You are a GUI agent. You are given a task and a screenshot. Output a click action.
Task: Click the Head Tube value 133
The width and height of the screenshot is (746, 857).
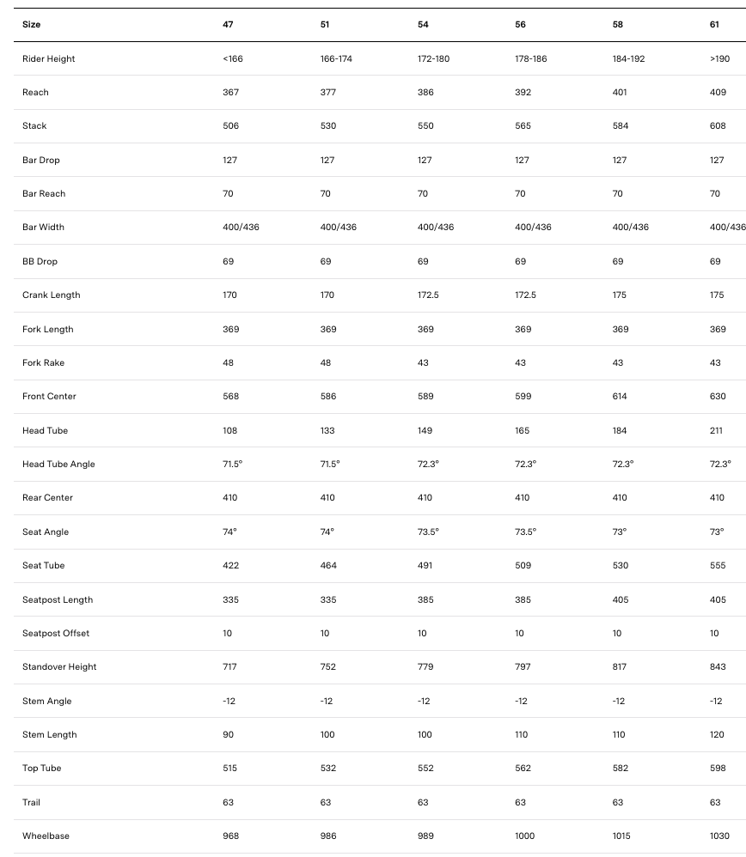pos(327,431)
